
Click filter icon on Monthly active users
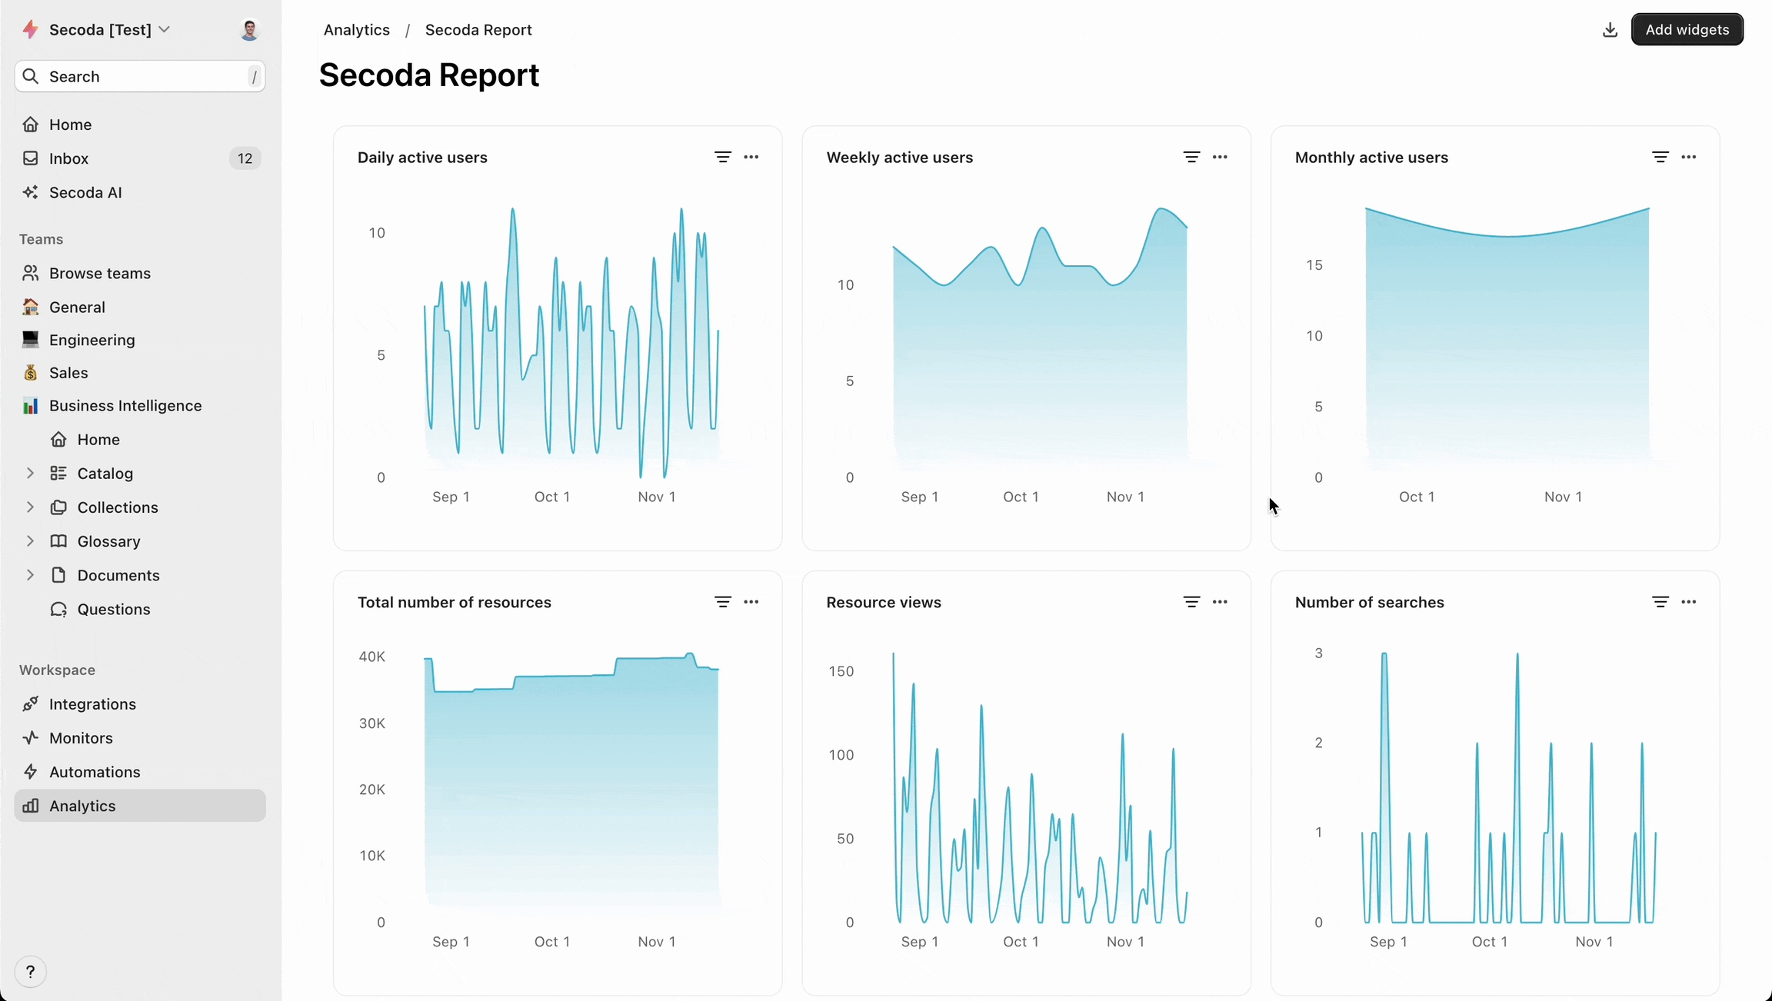(x=1660, y=157)
